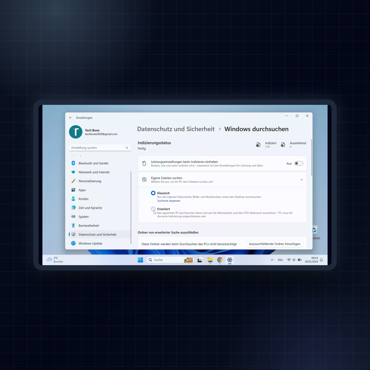
Task: Open the Wi-Fi network tray icon
Action: click(289, 260)
